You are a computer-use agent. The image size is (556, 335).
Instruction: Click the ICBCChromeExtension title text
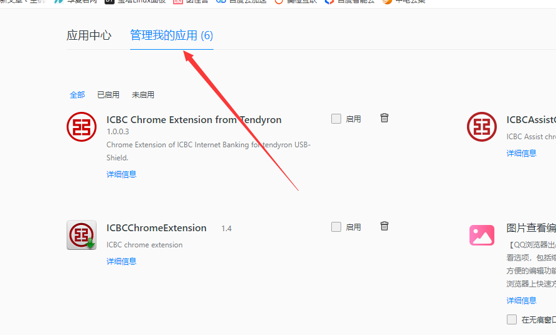click(x=156, y=228)
